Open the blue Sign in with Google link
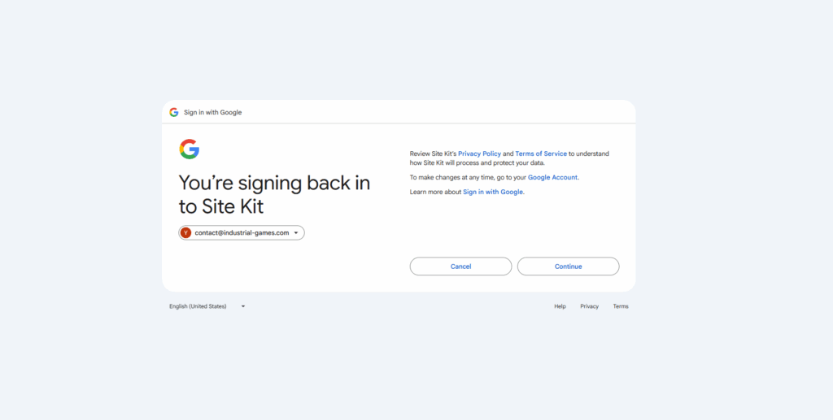The height and width of the screenshot is (420, 833). (493, 192)
